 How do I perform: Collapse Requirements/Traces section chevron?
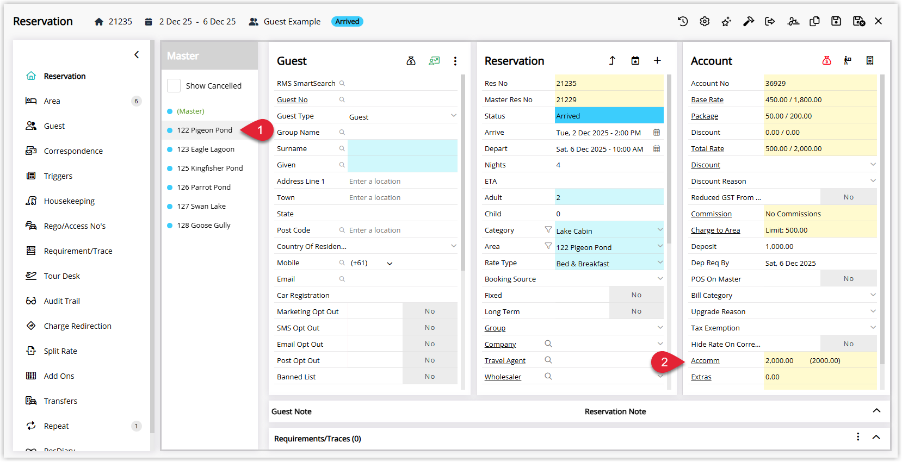click(x=876, y=438)
